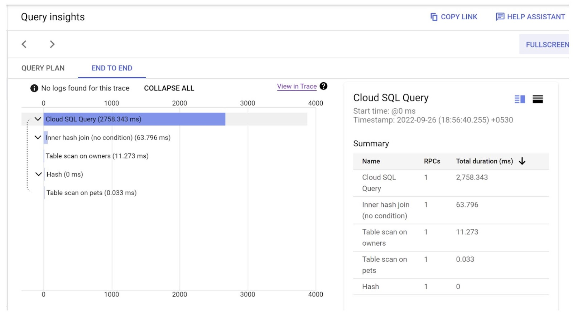Screen dimensions: 573x319
Task: Open the Help Assistant
Action: (530, 17)
